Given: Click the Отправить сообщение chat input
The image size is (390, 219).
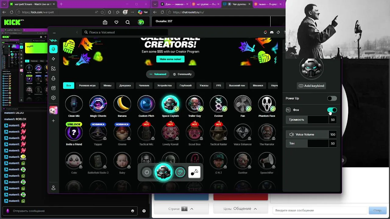Looking at the screenshot, I should pyautogui.click(x=70, y=211).
